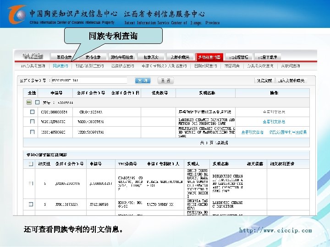Check the row with MULTILAYER CERAMIC CAPACITOR title
Screen dimensions: 330x247
point(32,132)
